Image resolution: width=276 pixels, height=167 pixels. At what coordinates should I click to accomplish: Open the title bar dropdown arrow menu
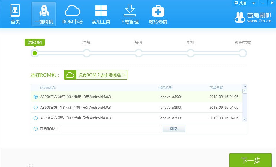pos(253,3)
